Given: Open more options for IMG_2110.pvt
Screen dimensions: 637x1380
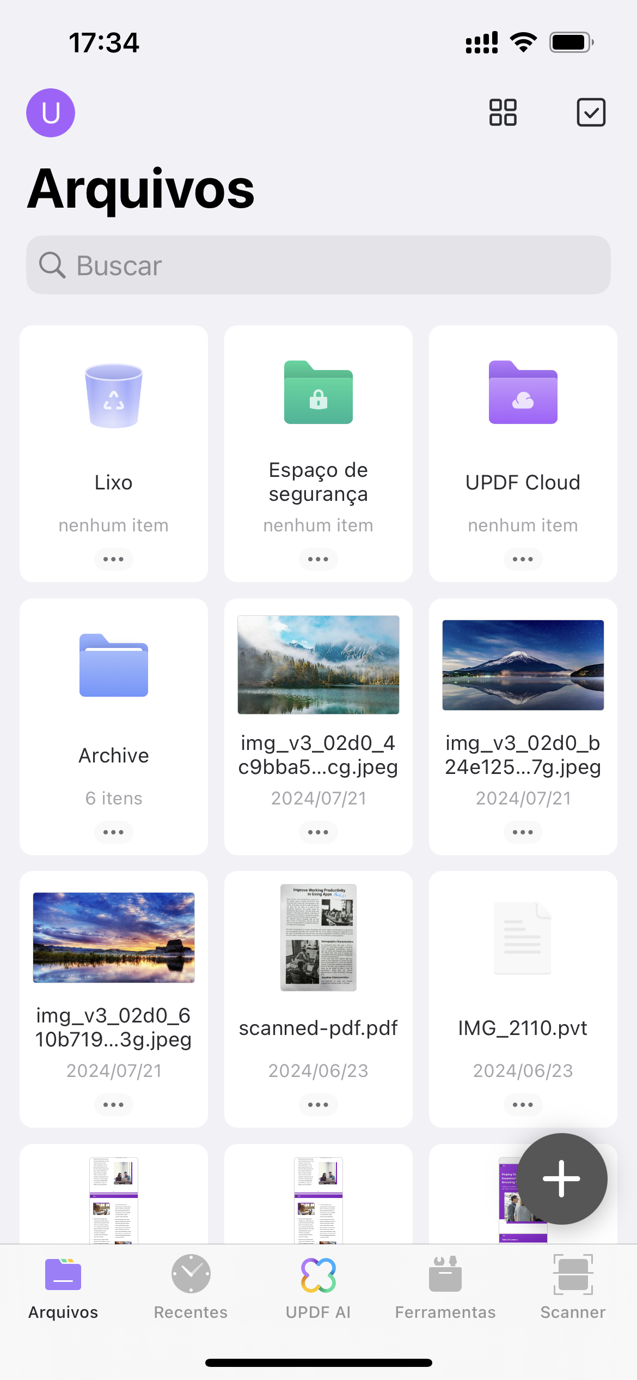Looking at the screenshot, I should pyautogui.click(x=523, y=1105).
